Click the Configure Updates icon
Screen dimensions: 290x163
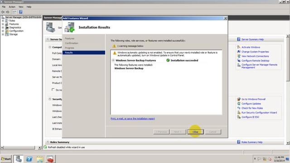239,104
